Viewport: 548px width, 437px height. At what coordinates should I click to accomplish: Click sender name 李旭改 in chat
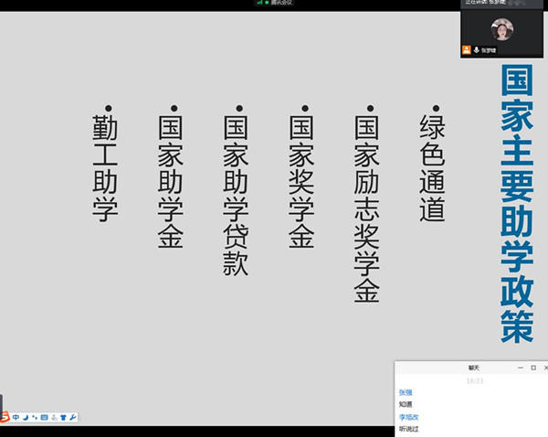click(x=408, y=416)
